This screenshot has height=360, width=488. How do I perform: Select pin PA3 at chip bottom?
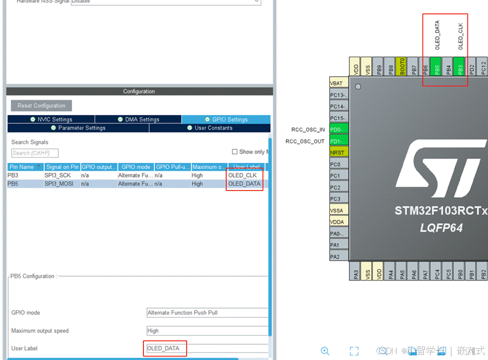click(x=355, y=271)
